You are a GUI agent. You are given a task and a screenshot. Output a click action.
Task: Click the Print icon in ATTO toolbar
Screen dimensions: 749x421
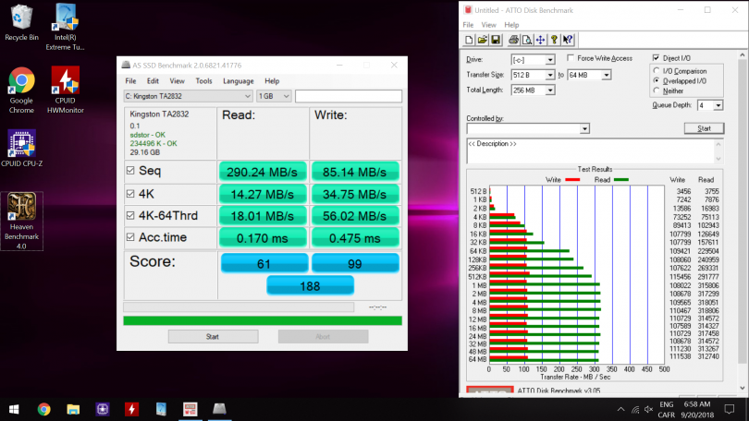513,40
